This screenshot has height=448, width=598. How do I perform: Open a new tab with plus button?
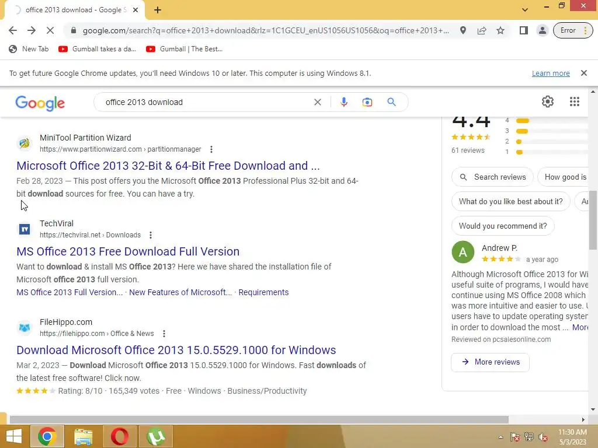(158, 10)
